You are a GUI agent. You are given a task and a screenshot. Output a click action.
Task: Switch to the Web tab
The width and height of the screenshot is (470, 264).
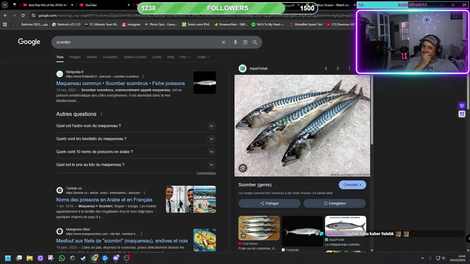[170, 57]
